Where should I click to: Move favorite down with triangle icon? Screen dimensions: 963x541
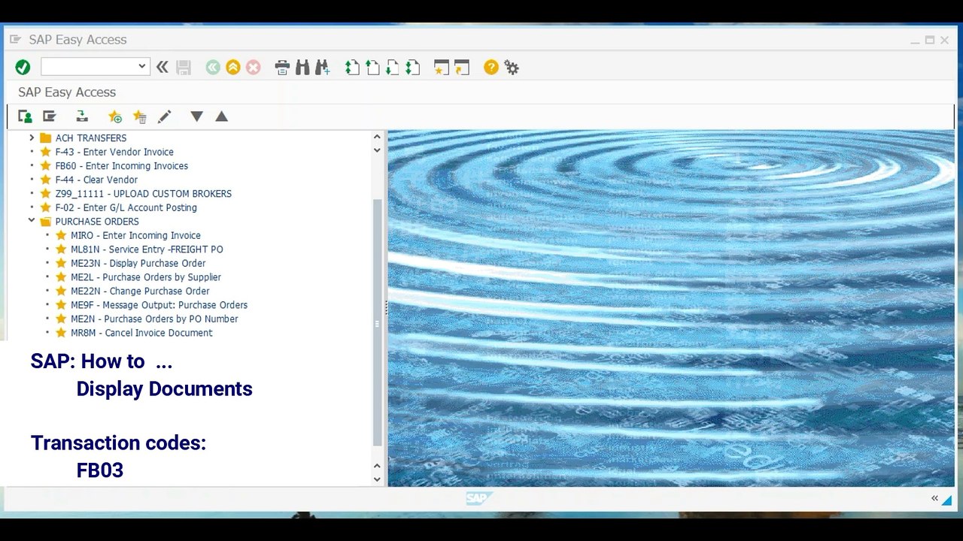(196, 116)
